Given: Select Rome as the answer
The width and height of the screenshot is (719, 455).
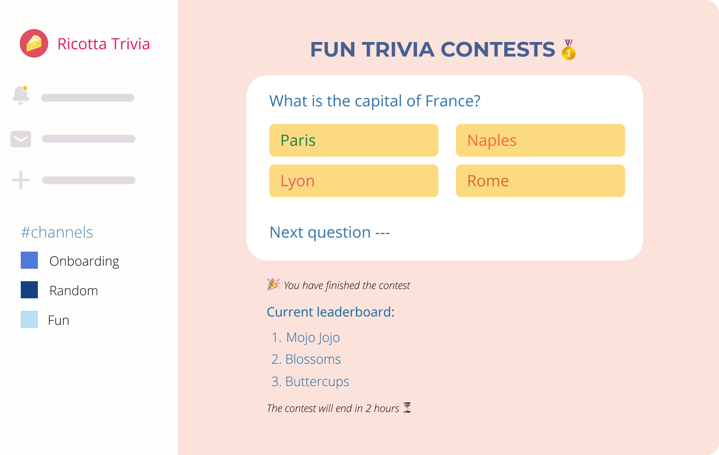Looking at the screenshot, I should [x=540, y=181].
